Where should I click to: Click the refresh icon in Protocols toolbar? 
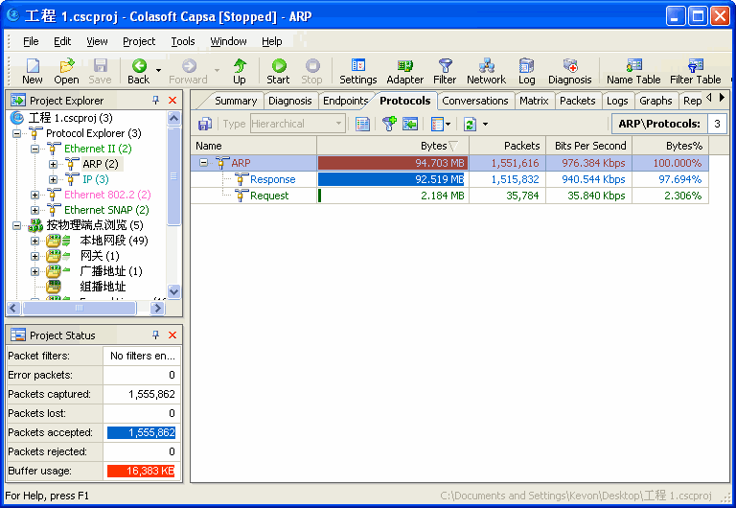(470, 124)
